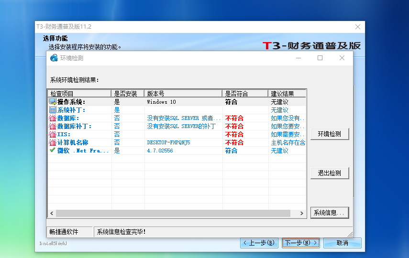This screenshot has width=409, height=258.
Task: Click the 环境检测 button
Action: tap(330, 134)
